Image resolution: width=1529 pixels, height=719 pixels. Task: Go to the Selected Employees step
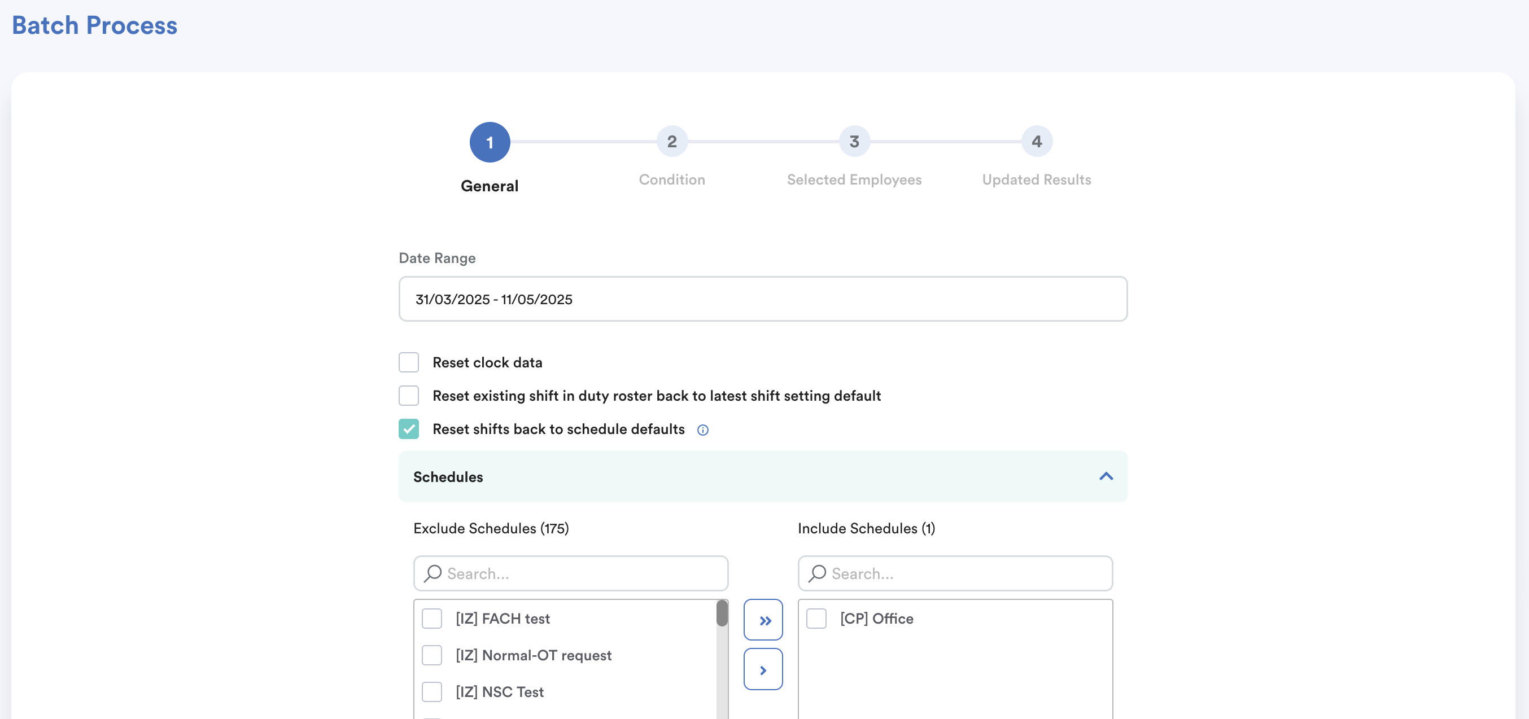[x=854, y=179]
